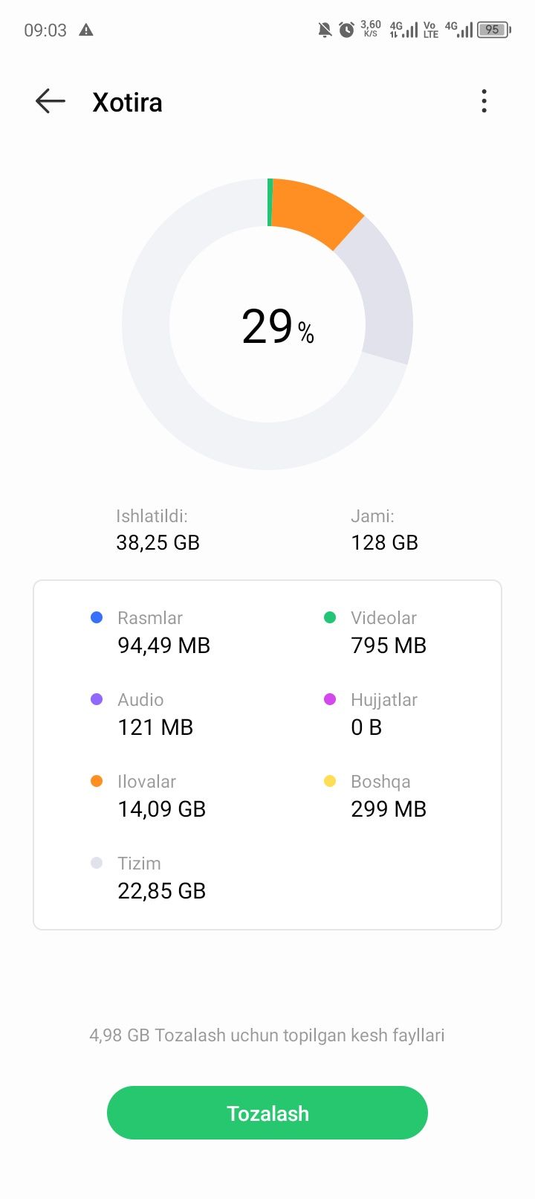Tap the VoLTE status icon
This screenshot has width=535, height=1199.
click(430, 30)
